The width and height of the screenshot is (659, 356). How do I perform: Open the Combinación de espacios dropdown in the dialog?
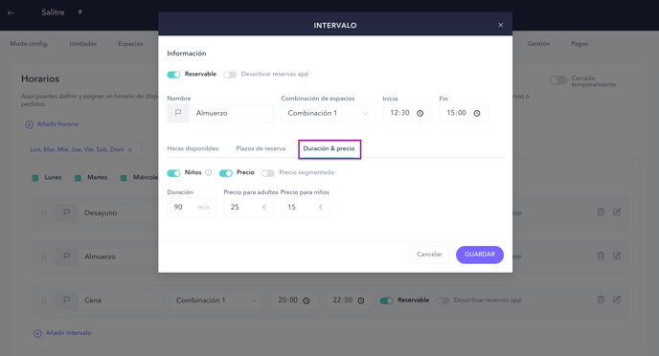[x=328, y=113]
